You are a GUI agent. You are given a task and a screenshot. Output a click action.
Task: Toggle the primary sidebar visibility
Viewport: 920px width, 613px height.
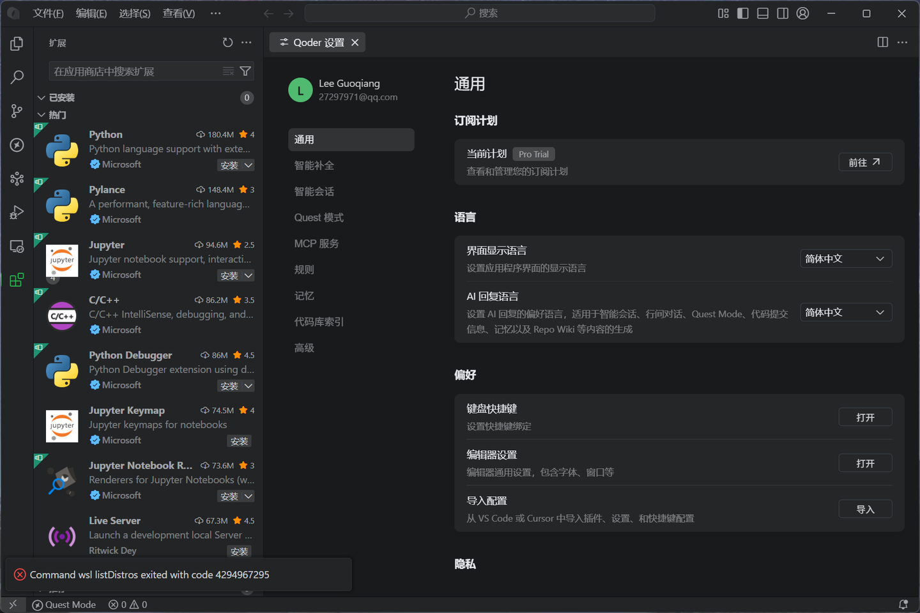pyautogui.click(x=742, y=13)
